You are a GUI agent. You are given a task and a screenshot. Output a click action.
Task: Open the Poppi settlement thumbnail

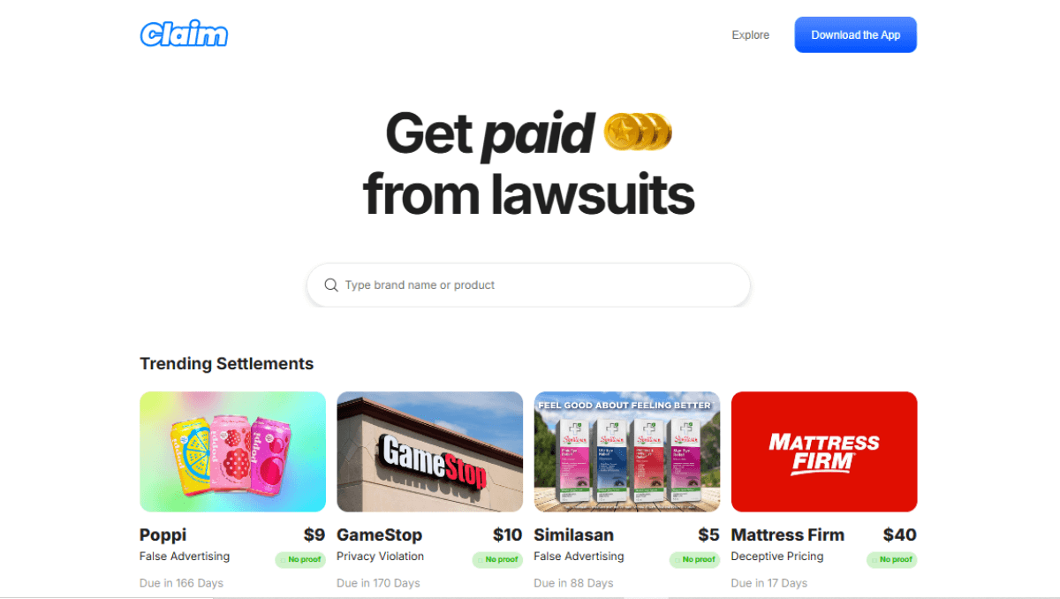click(x=232, y=451)
